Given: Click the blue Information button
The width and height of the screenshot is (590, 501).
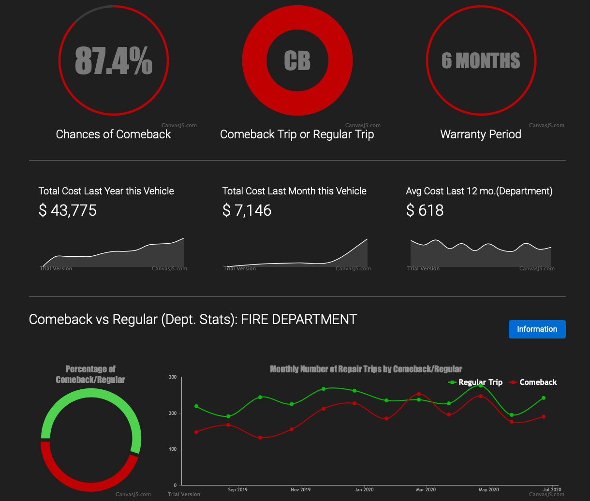Looking at the screenshot, I should click(x=537, y=329).
